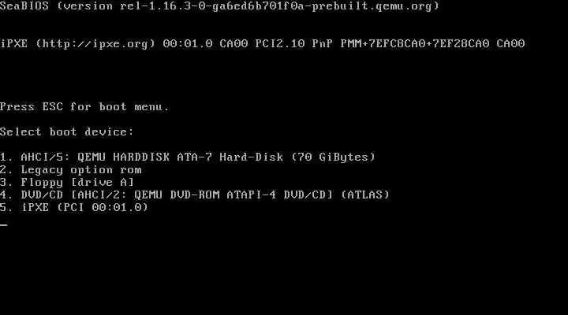Image resolution: width=568 pixels, height=315 pixels.
Task: Click the QEMU DVD-ROM ATAPI-4 text
Action: [206, 195]
